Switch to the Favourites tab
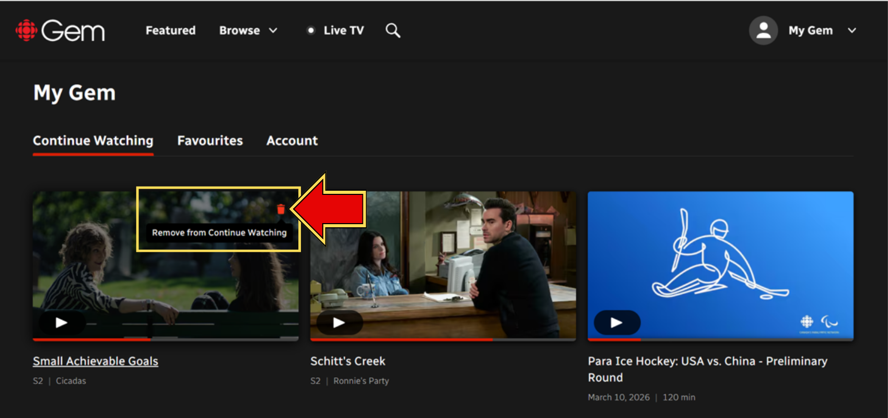This screenshot has width=888, height=418. coord(210,141)
